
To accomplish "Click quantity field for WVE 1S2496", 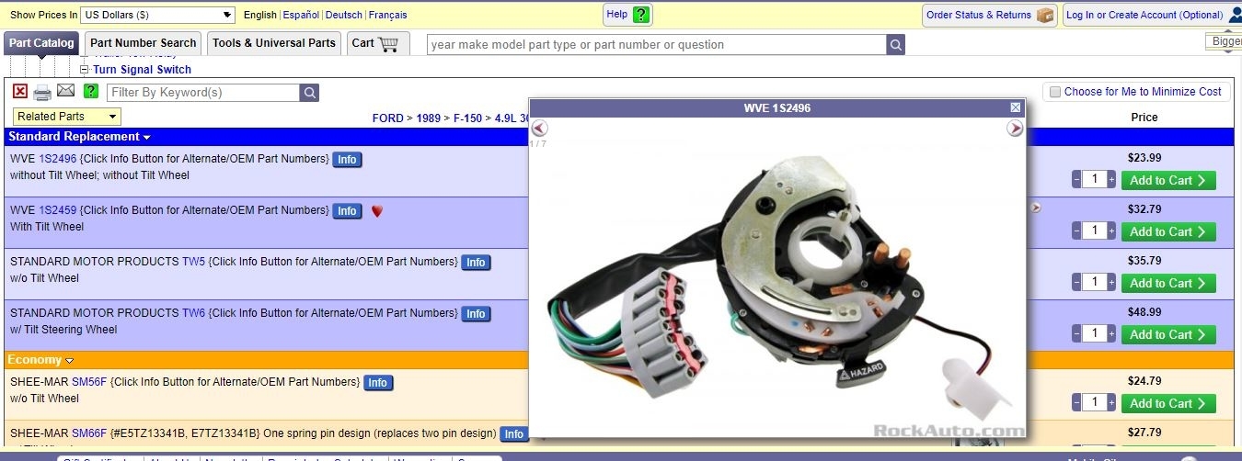I will pos(1094,180).
